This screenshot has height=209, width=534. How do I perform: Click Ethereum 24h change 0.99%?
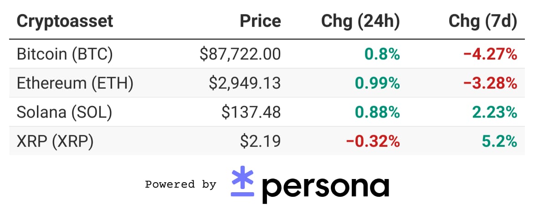click(377, 84)
